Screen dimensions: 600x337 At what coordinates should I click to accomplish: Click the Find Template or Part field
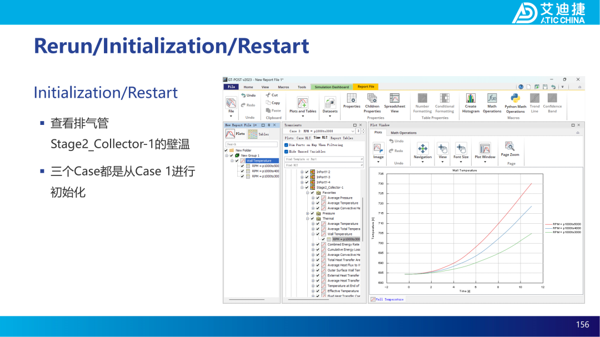[x=324, y=159]
